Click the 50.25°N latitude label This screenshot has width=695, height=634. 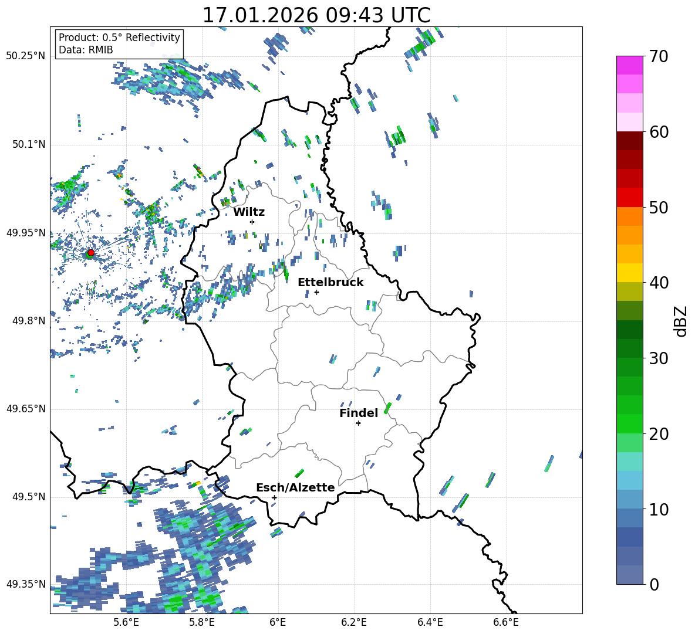pyautogui.click(x=26, y=56)
